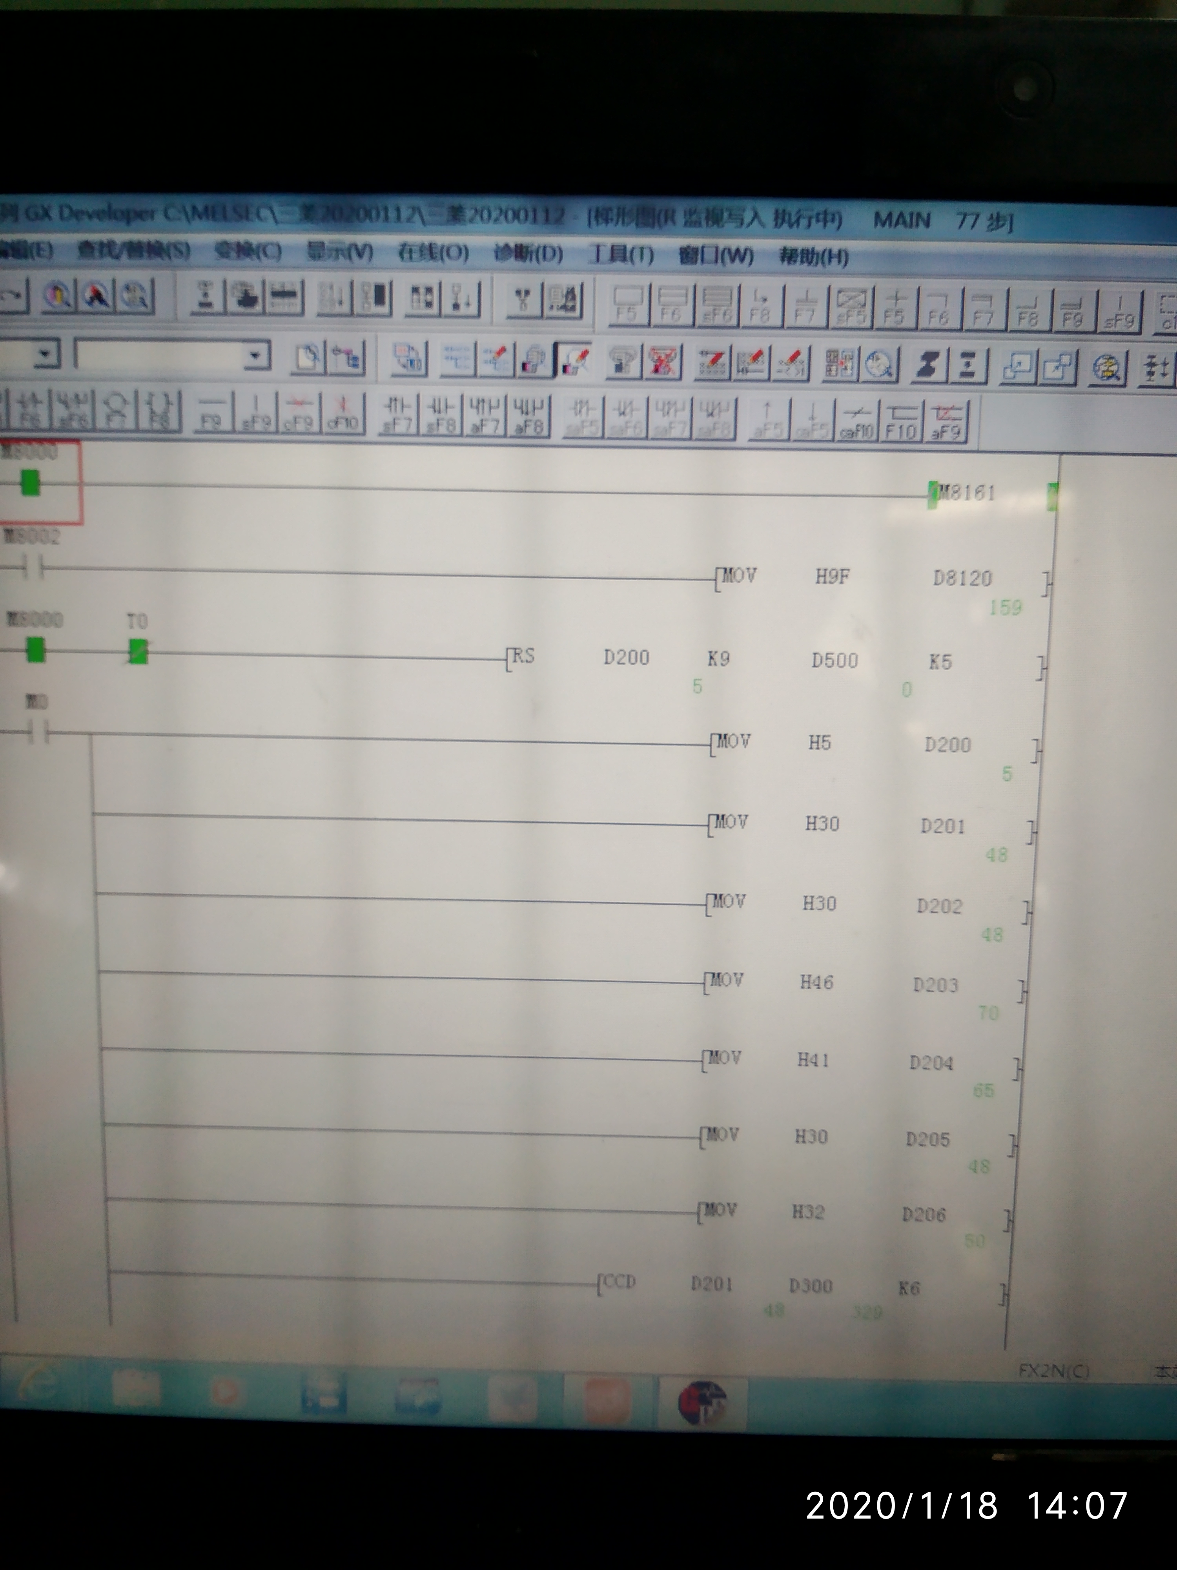Click the red round taskbar application icon
This screenshot has width=1177, height=1570.
[701, 1402]
